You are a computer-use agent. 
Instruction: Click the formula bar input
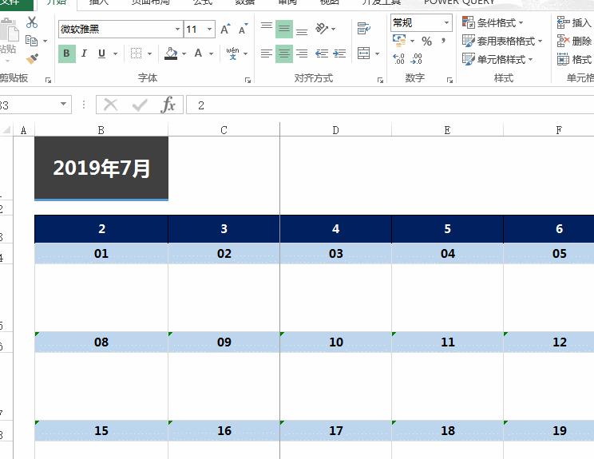click(390, 105)
